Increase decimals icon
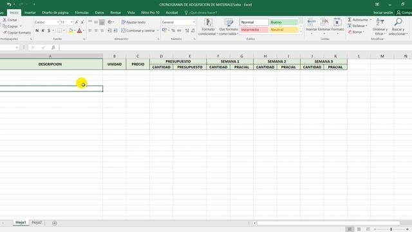Viewport: 412px width, 232px height. [187, 30]
